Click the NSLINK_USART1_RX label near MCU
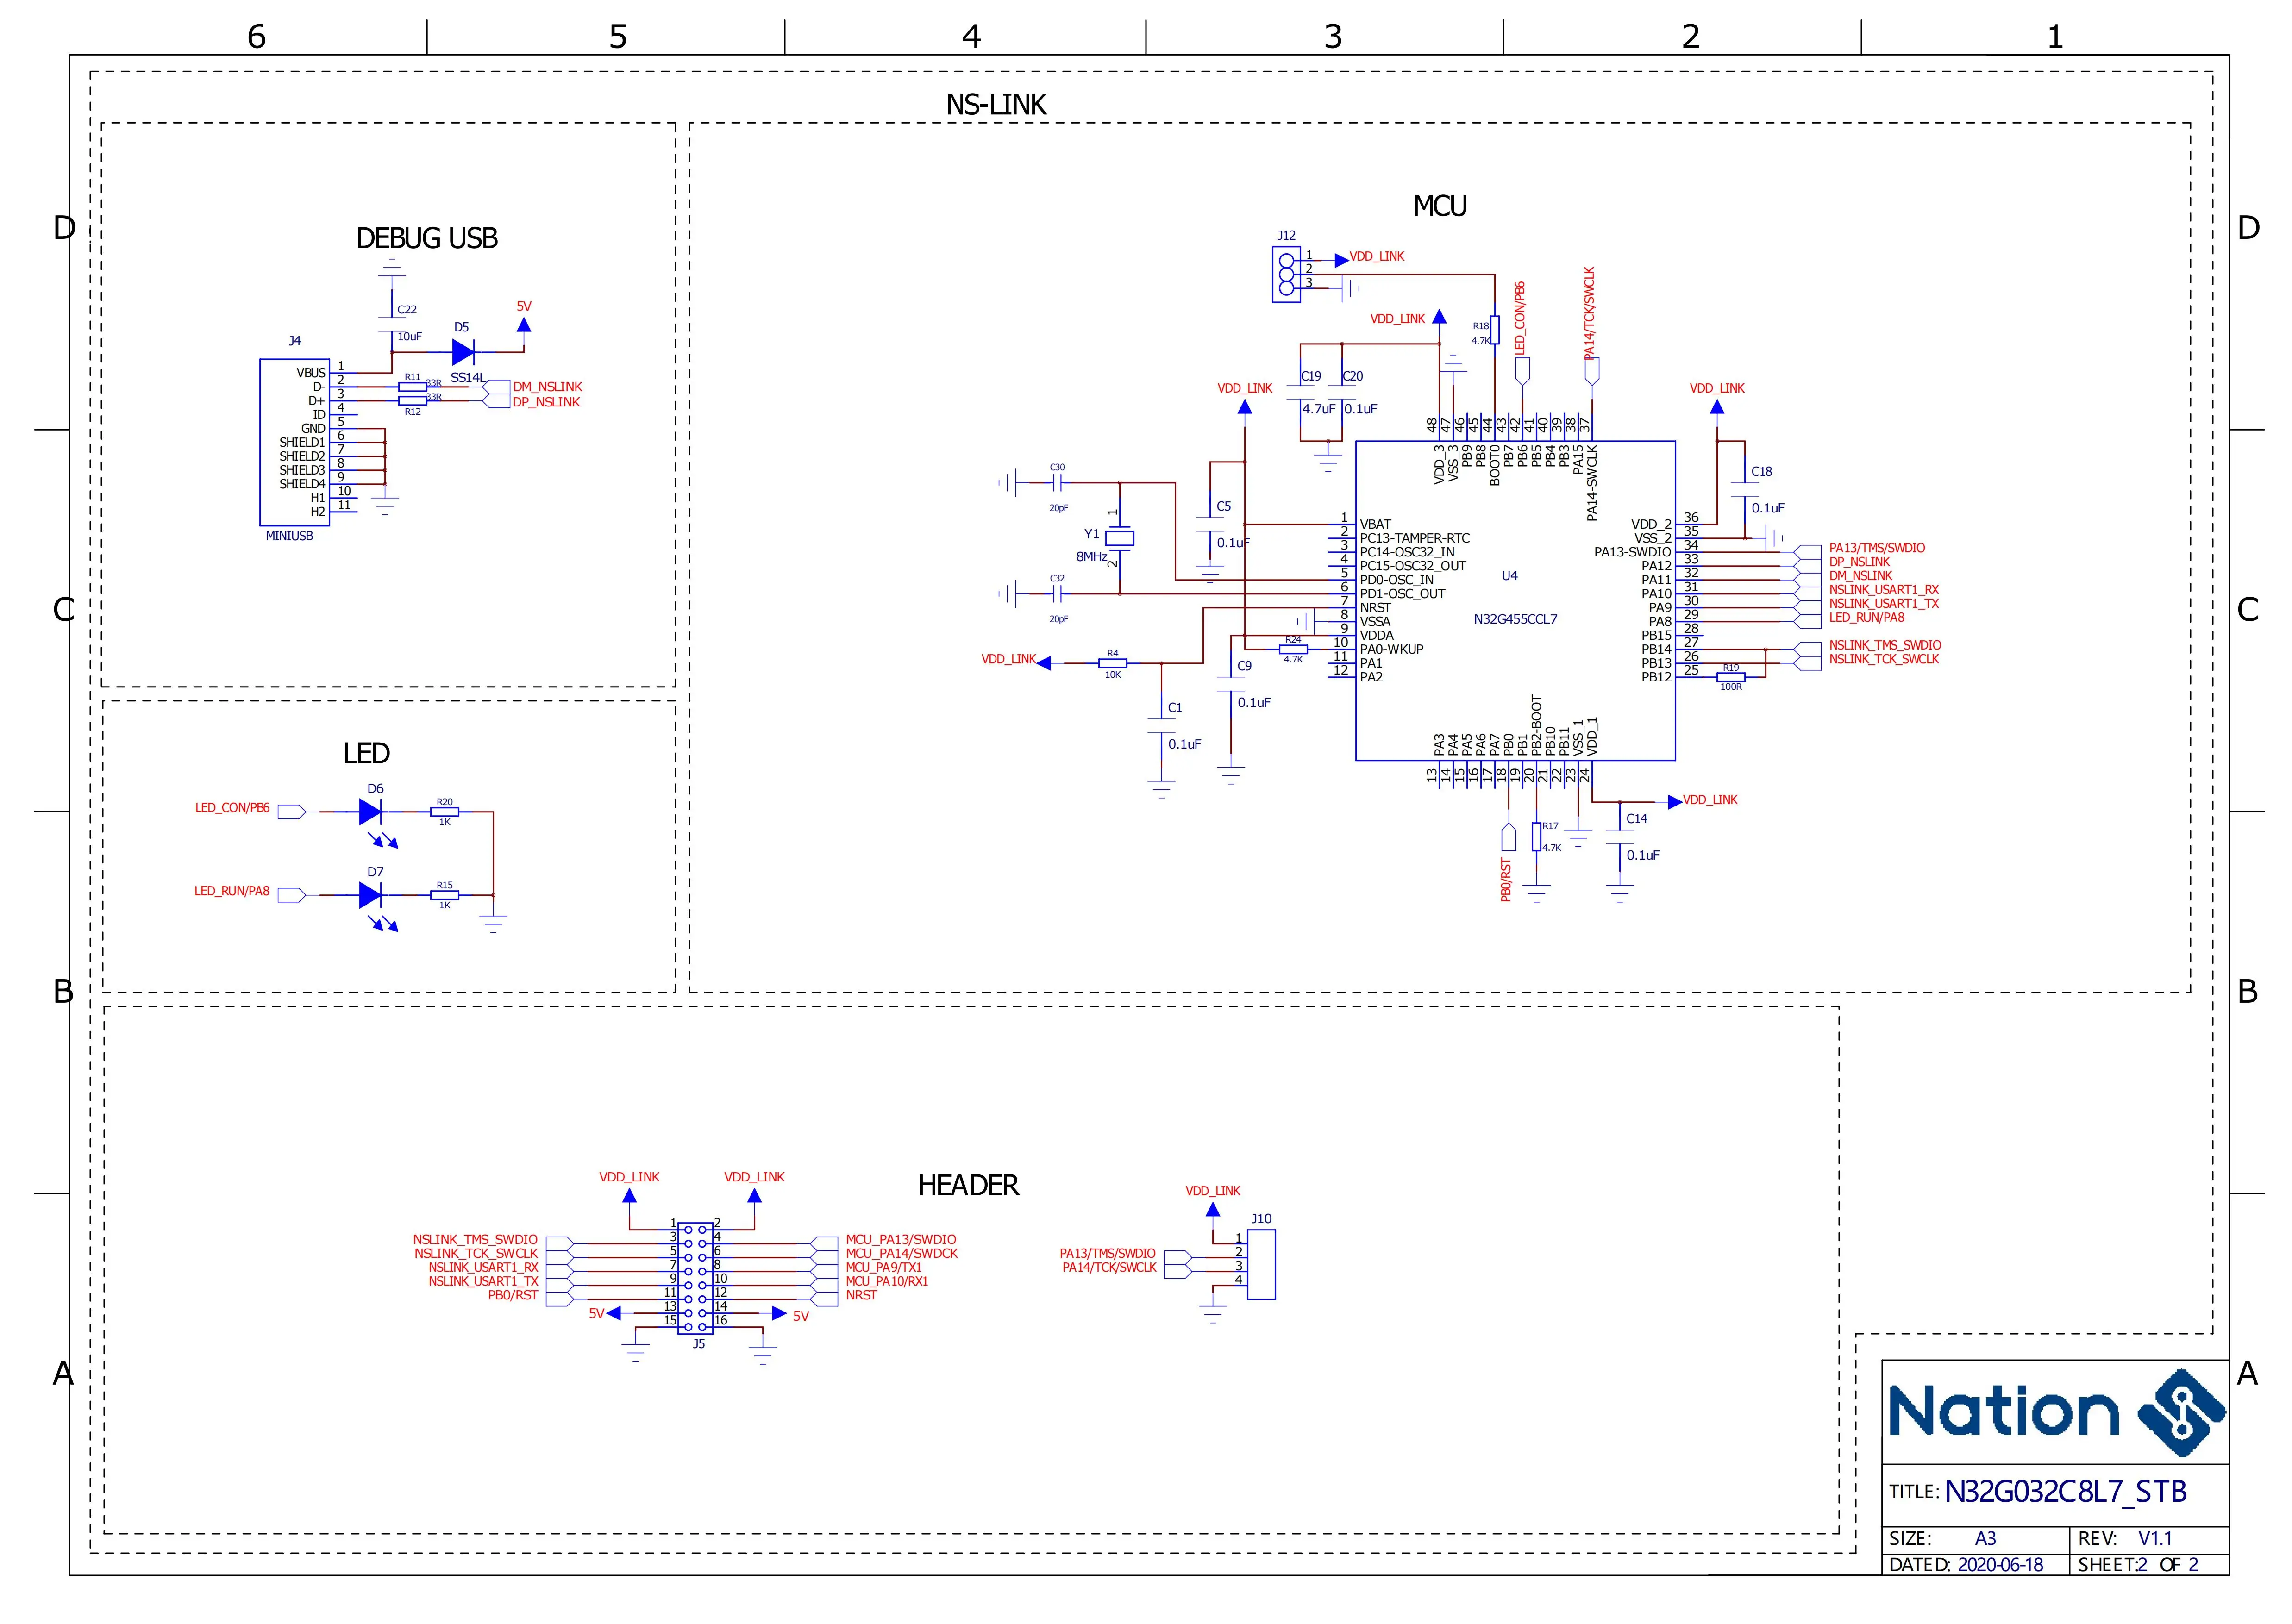The height and width of the screenshot is (1624, 2292). 1884,590
